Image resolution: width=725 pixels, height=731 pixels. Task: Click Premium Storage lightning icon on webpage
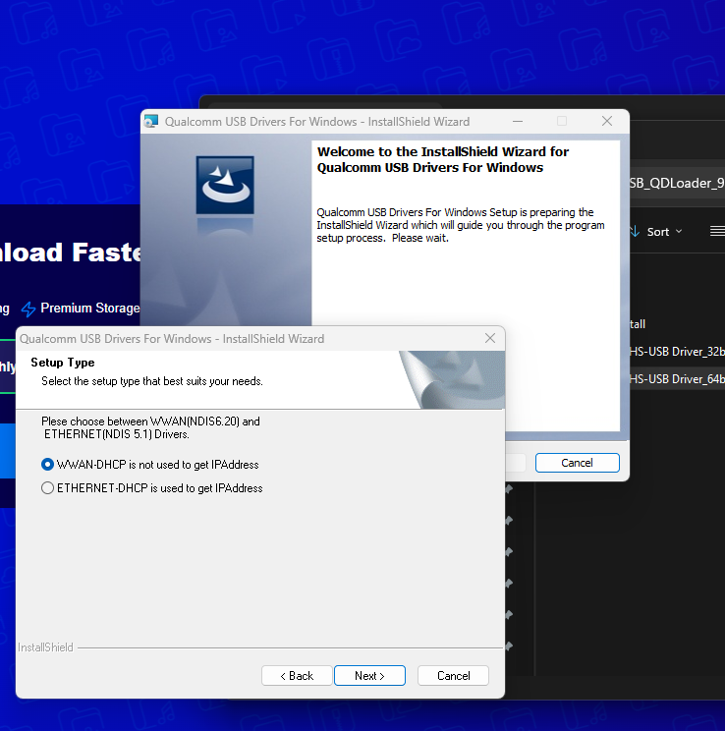click(x=28, y=309)
